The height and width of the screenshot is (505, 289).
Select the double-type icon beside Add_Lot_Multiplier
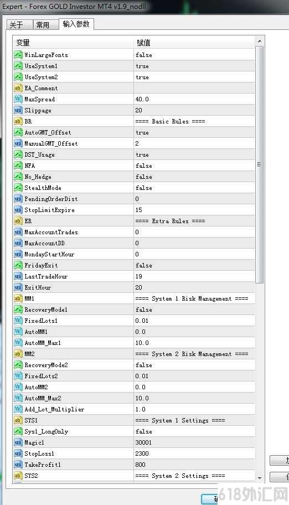click(x=18, y=409)
